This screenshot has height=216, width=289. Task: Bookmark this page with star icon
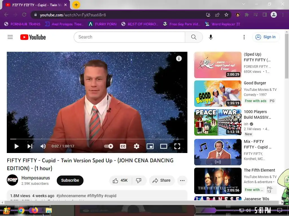(226, 15)
